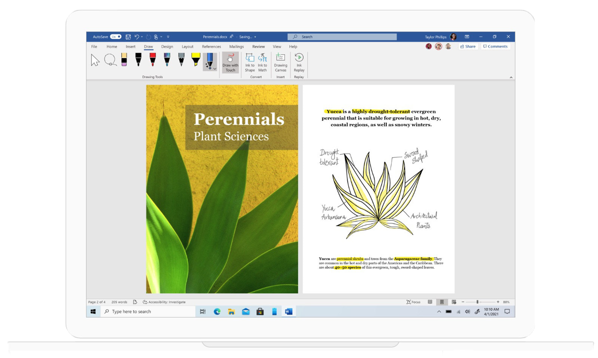This screenshot has width=598, height=358.
Task: Switch to the Layout tab
Action: coord(188,47)
